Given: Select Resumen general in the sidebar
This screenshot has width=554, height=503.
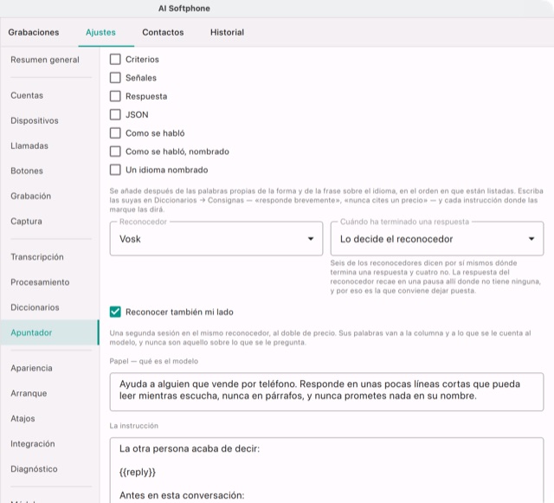Looking at the screenshot, I should pyautogui.click(x=45, y=60).
